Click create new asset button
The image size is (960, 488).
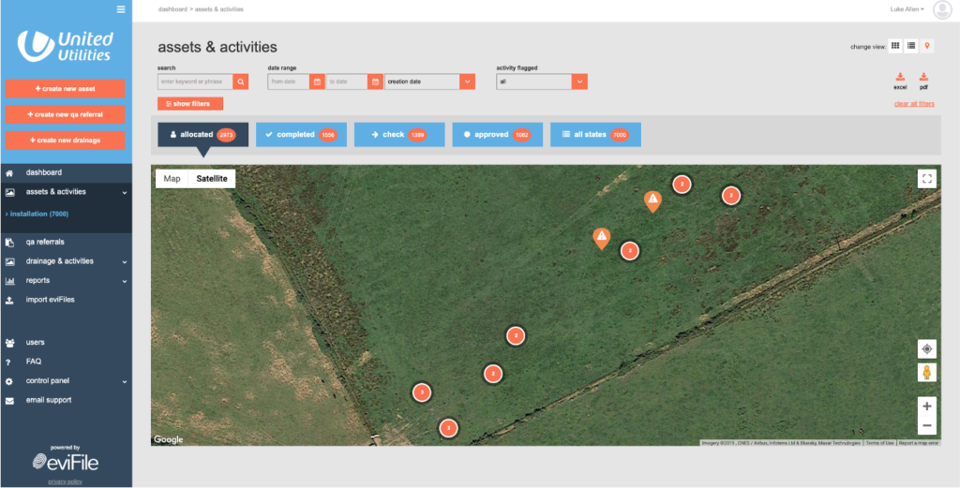[66, 89]
